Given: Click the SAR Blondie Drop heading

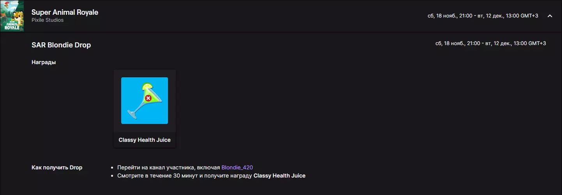Looking at the screenshot, I should [x=61, y=45].
